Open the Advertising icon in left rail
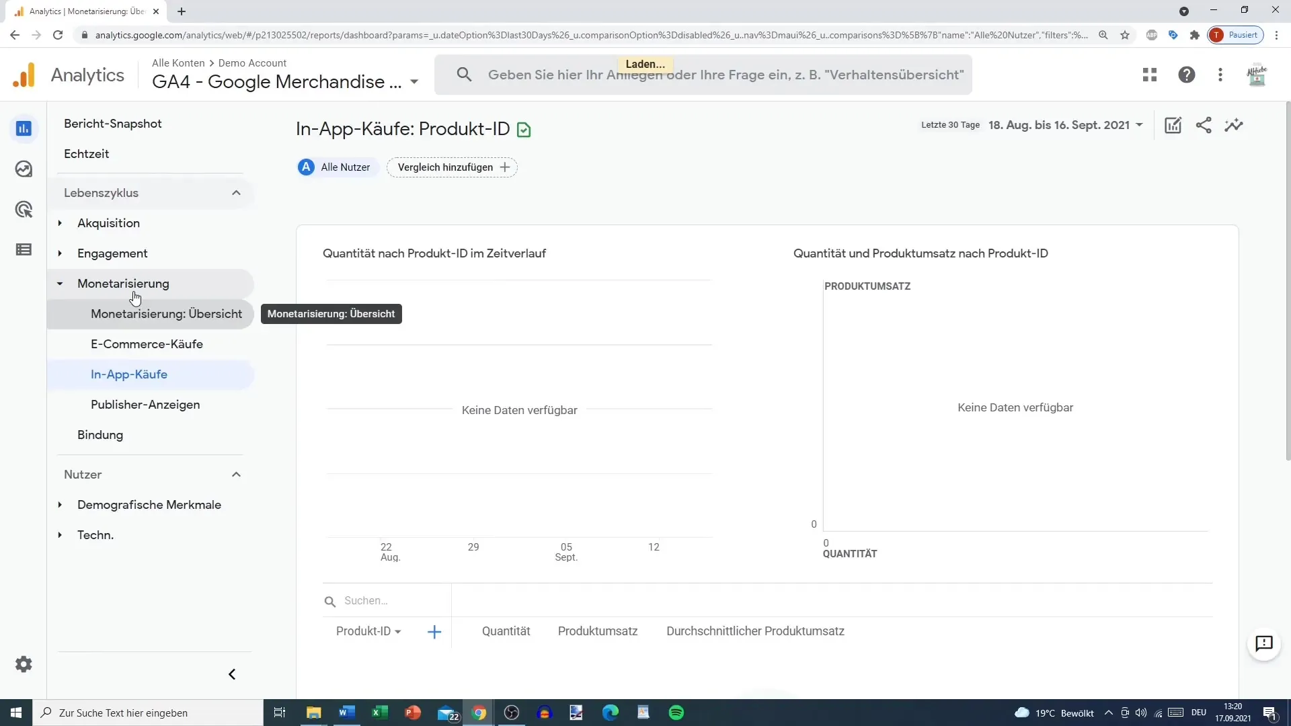1291x726 pixels. pyautogui.click(x=24, y=209)
